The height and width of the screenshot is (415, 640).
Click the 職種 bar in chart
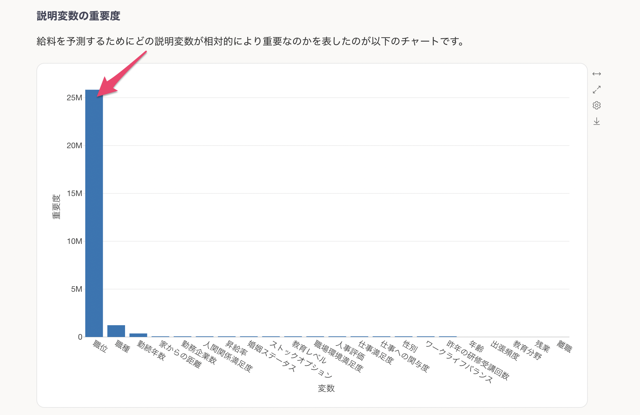[x=116, y=331]
